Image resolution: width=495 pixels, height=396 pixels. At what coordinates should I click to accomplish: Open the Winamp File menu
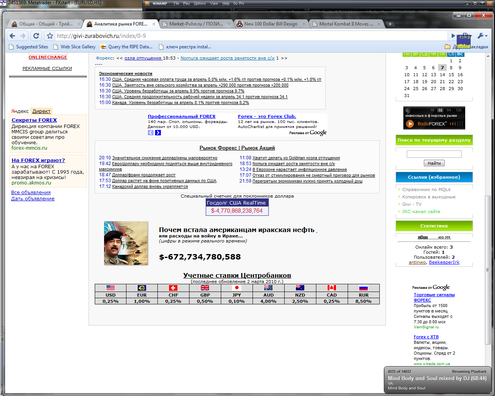click(x=176, y=3)
